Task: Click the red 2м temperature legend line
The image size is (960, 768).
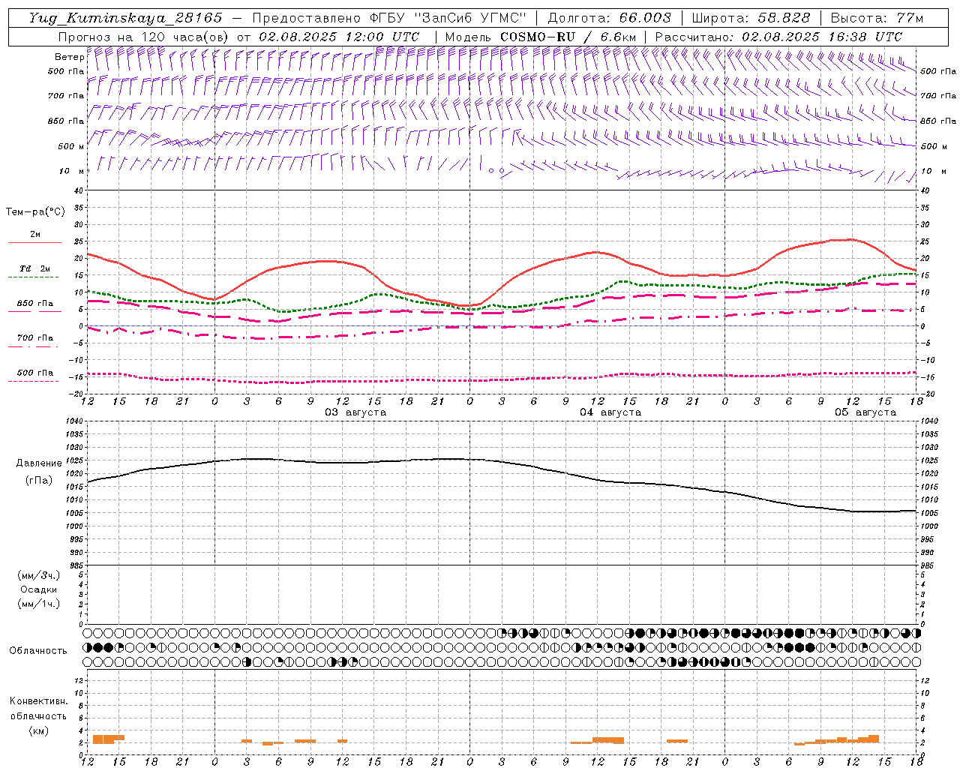Action: coord(34,242)
